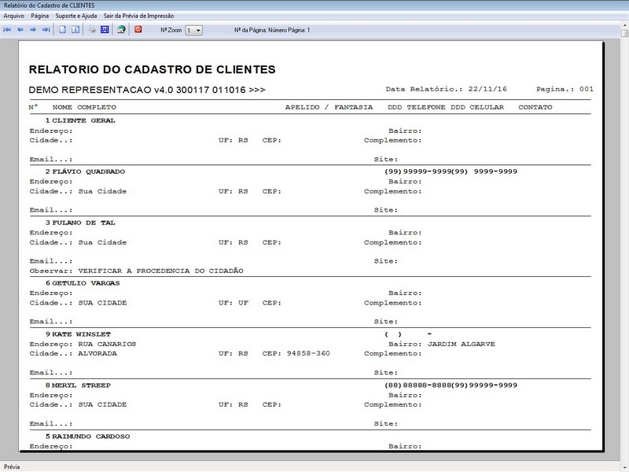Click Sair da Prévia de Impressão
629x472 pixels.
pyautogui.click(x=139, y=16)
